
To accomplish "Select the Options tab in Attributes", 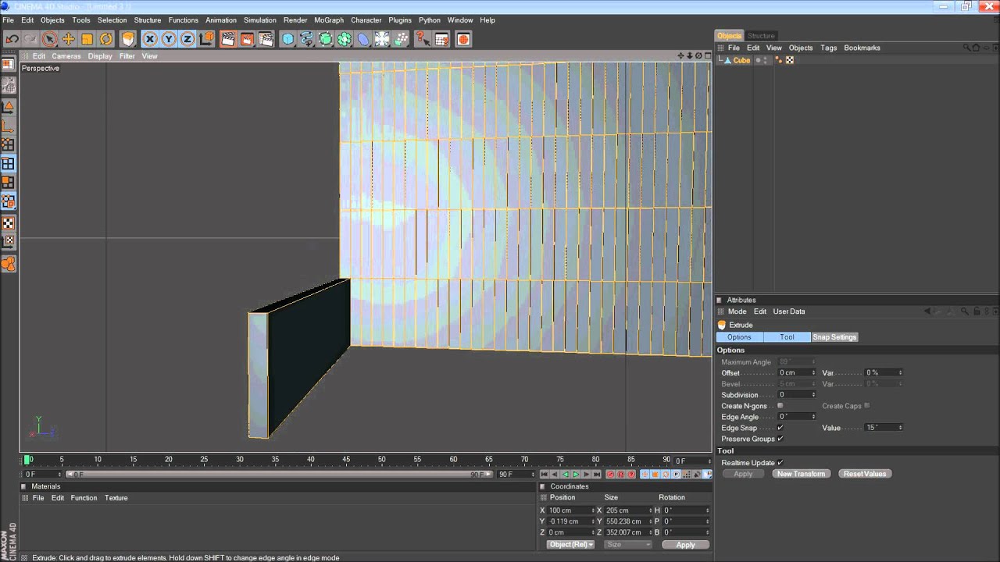I will click(x=739, y=337).
